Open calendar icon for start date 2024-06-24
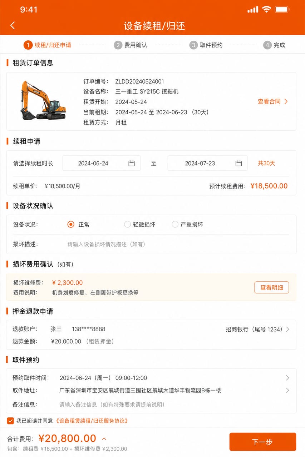Image resolution: width=305 pixels, height=457 pixels. (132, 163)
